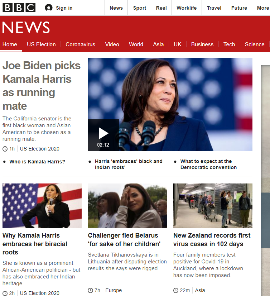
Task: Open Challenger fled Belarus headline
Action: click(124, 240)
